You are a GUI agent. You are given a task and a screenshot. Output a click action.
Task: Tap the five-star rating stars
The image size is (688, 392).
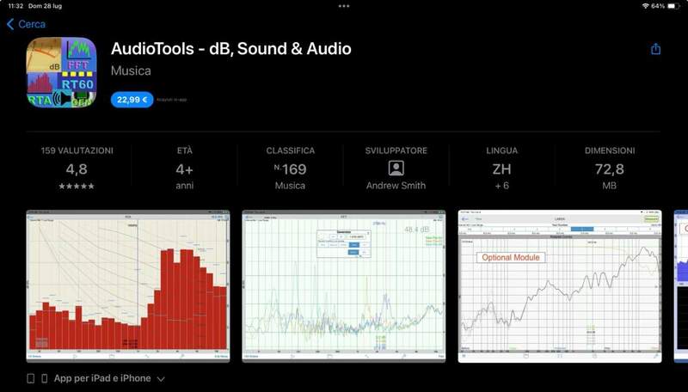[77, 186]
